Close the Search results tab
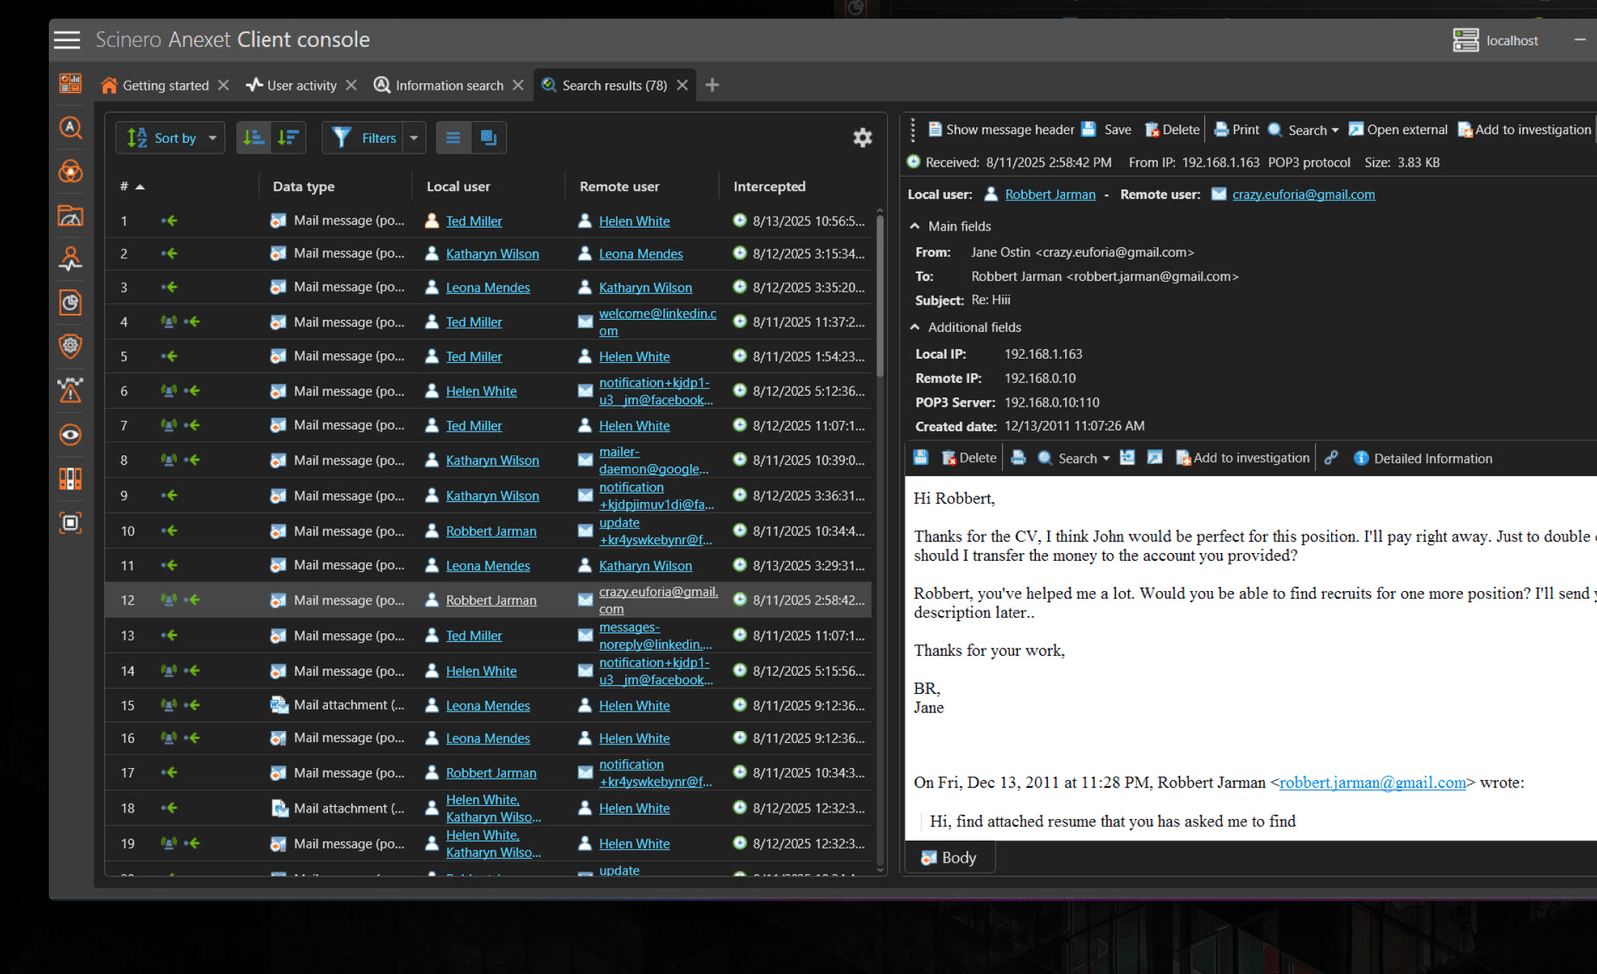1597x974 pixels. tap(682, 85)
